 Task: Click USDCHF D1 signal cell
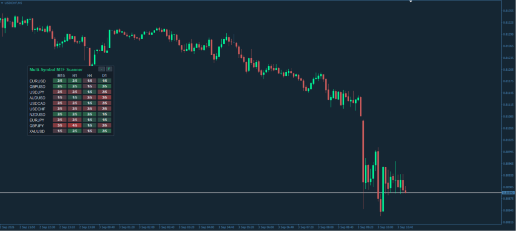pyautogui.click(x=104, y=108)
